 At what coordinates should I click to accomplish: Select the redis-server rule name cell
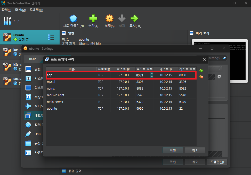pos(71,102)
